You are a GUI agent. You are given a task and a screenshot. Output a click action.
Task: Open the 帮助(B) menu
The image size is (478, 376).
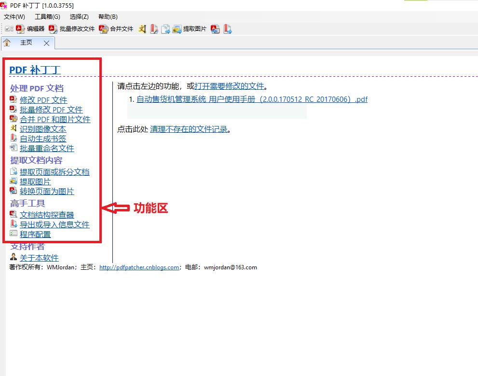coord(107,16)
